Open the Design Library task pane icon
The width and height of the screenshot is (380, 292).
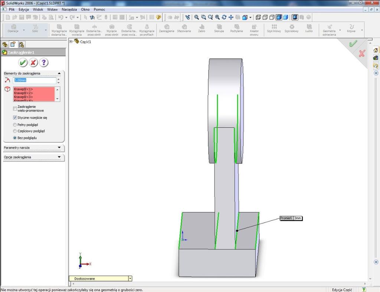(x=376, y=58)
